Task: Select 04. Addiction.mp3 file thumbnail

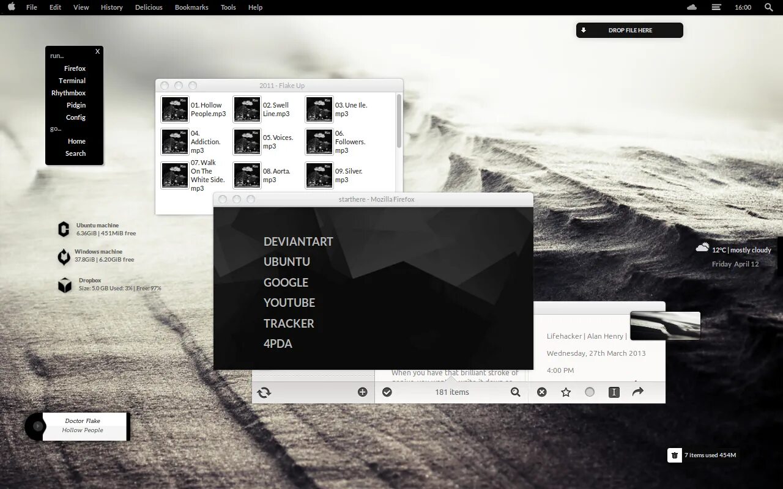Action: (175, 142)
